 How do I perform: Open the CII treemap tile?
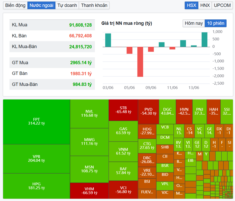(165, 159)
